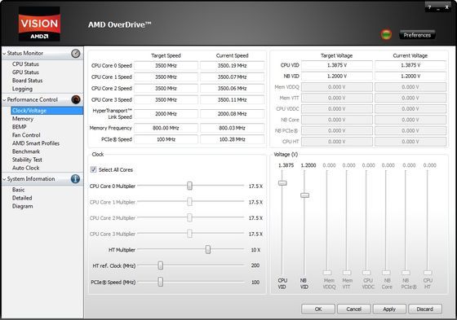Click the HT ref. Clock slider handle
The width and height of the screenshot is (457, 320).
click(160, 265)
